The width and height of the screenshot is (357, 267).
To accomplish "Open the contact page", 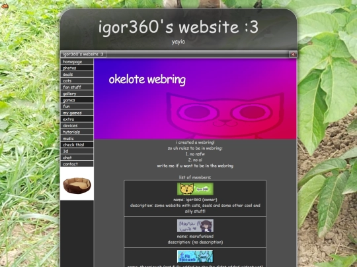I will point(77,163).
